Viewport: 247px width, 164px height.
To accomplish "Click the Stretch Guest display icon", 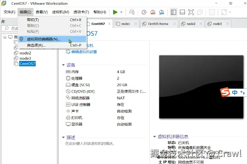I will tap(224, 12).
